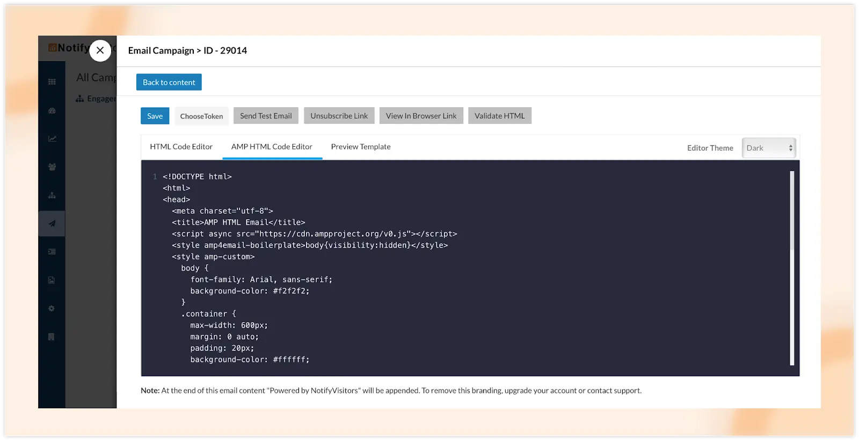
Task: Click the Validate HTML button
Action: [499, 116]
